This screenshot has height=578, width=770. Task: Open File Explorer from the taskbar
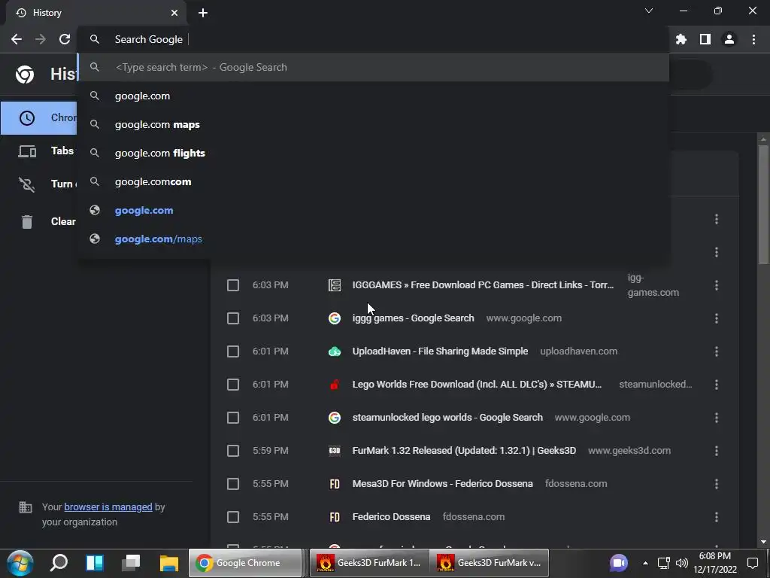click(x=169, y=563)
